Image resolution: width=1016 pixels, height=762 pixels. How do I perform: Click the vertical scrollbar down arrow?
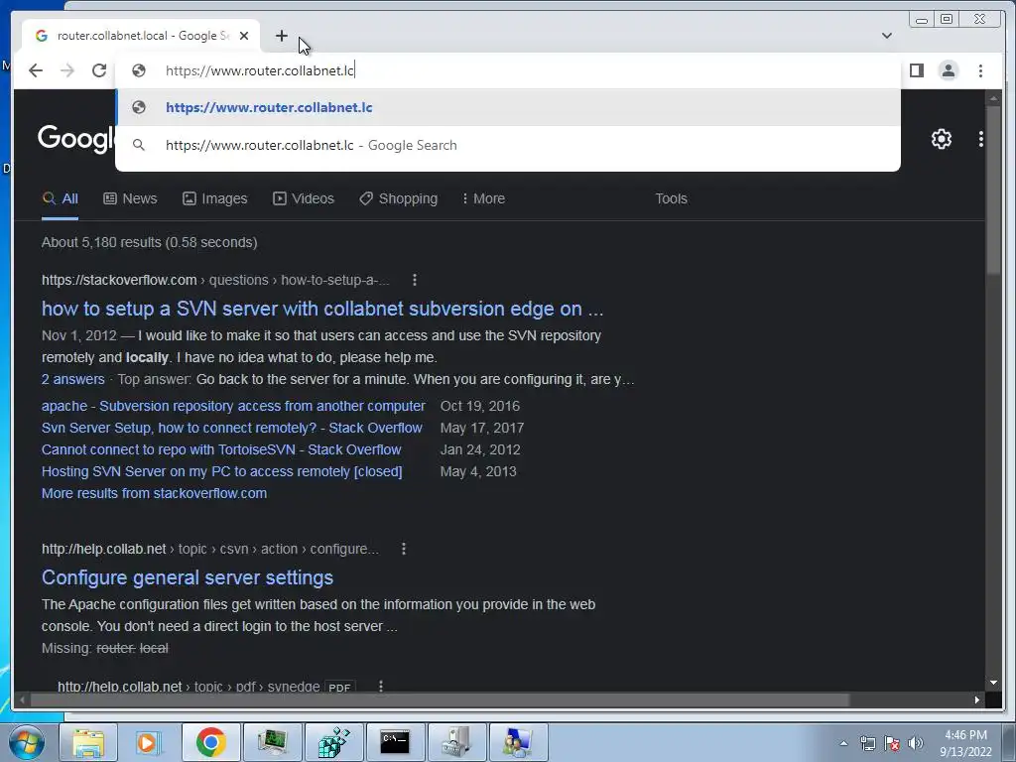(x=993, y=683)
